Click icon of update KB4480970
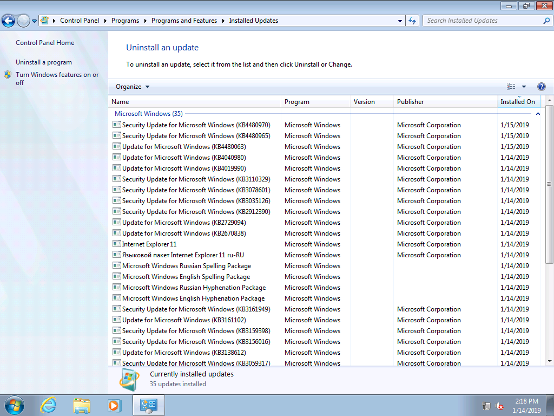Viewport: 554px width, 416px height. (x=117, y=125)
